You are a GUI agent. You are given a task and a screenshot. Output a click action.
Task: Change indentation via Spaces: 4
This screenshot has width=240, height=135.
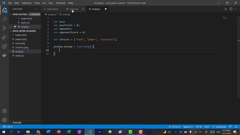click(188, 127)
